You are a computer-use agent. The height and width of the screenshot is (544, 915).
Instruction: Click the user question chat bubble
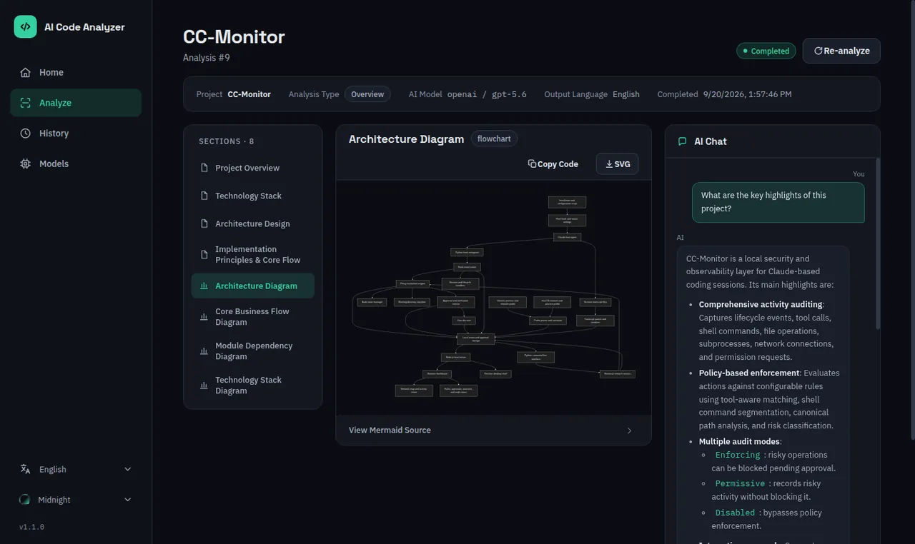(x=778, y=202)
